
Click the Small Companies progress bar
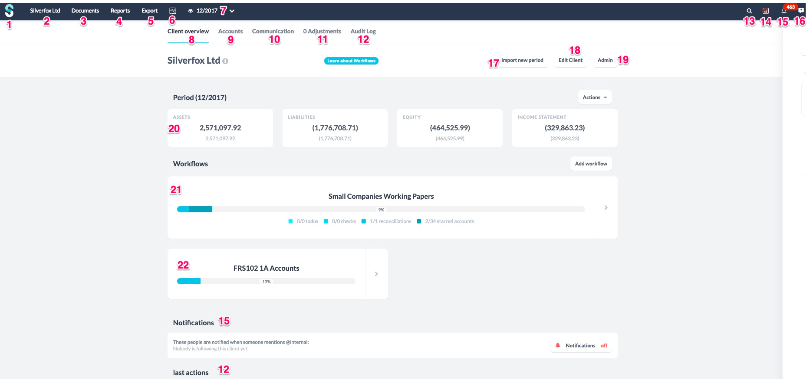(x=381, y=210)
